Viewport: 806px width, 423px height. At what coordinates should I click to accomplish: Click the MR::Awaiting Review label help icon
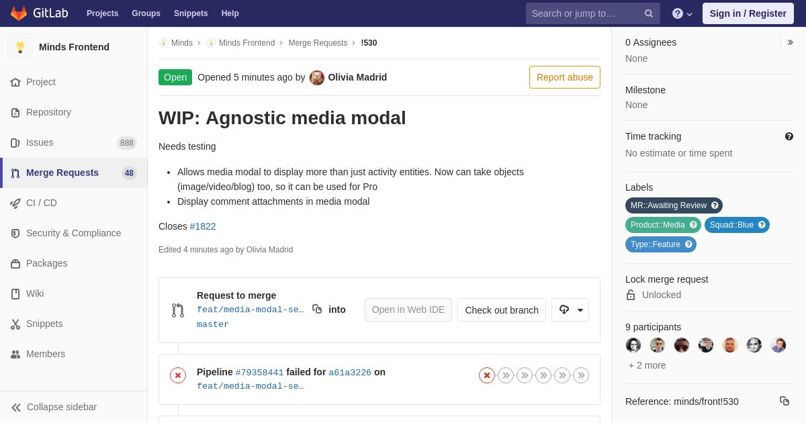[715, 205]
